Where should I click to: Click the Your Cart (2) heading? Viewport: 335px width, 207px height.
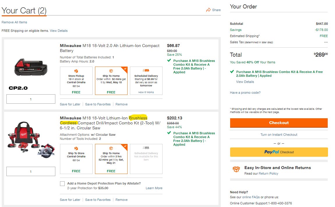pyautogui.click(x=24, y=11)
